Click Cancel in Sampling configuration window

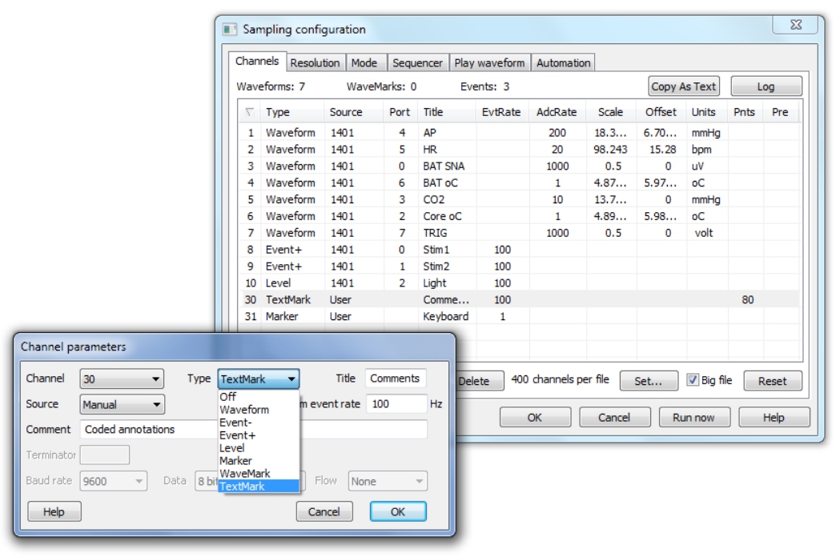point(614,417)
